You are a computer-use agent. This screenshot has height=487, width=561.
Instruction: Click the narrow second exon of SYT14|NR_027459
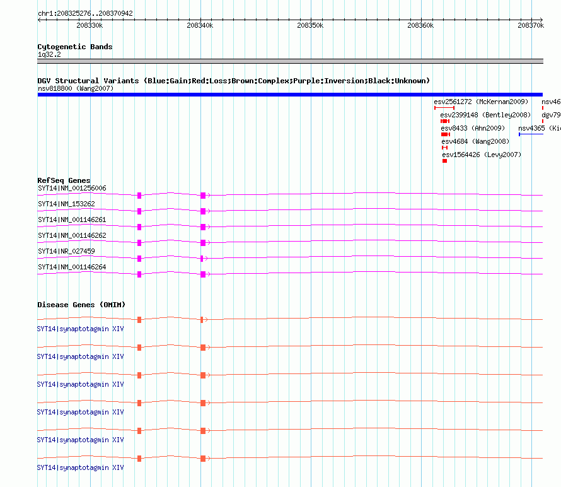(202, 259)
